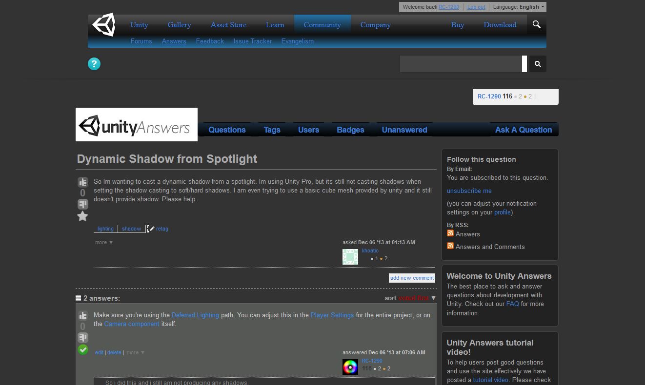The image size is (645, 385).
Task: Click RC-1290's rainbow avatar thumbnail
Action: click(350, 366)
